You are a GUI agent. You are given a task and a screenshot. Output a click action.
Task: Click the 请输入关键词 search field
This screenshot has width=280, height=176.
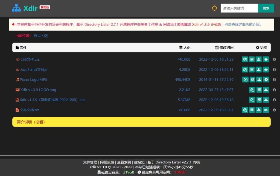click(239, 8)
